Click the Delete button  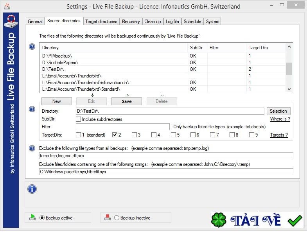point(162,101)
